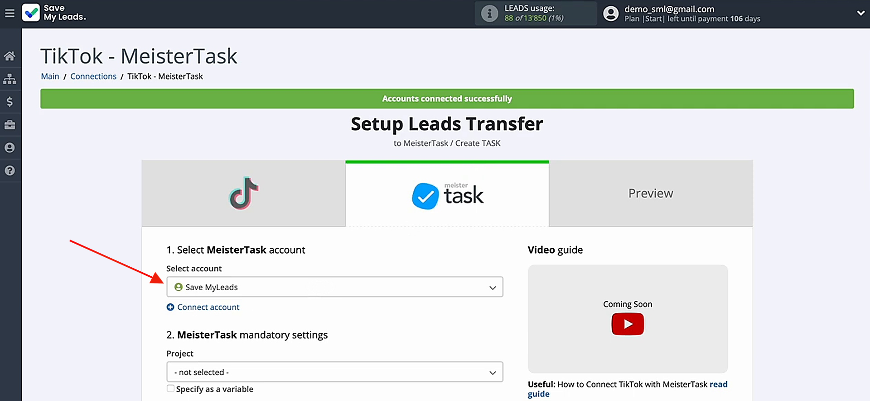Open the profile sidebar icon

(x=10, y=148)
